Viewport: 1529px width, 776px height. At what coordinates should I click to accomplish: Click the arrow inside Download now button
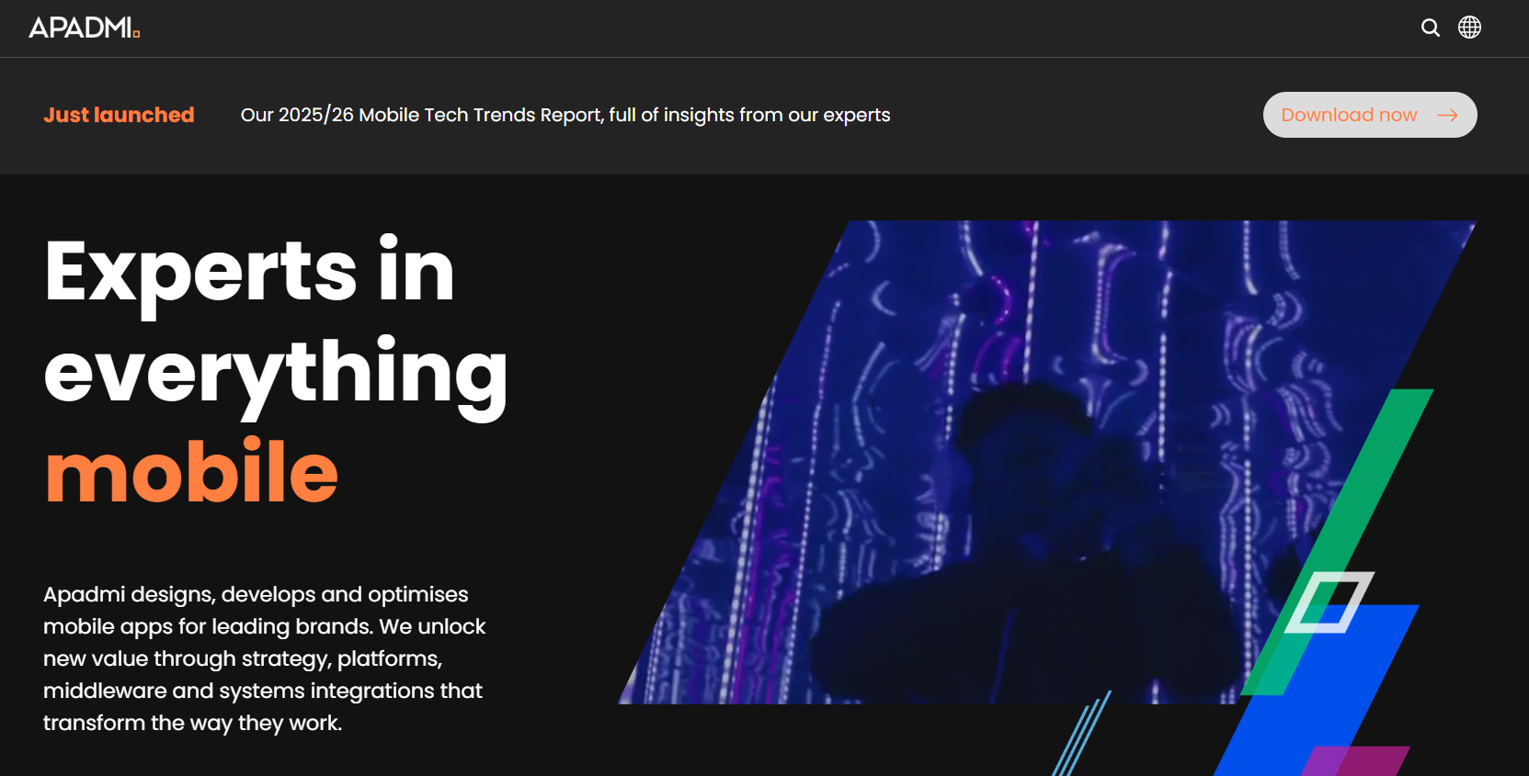1447,115
